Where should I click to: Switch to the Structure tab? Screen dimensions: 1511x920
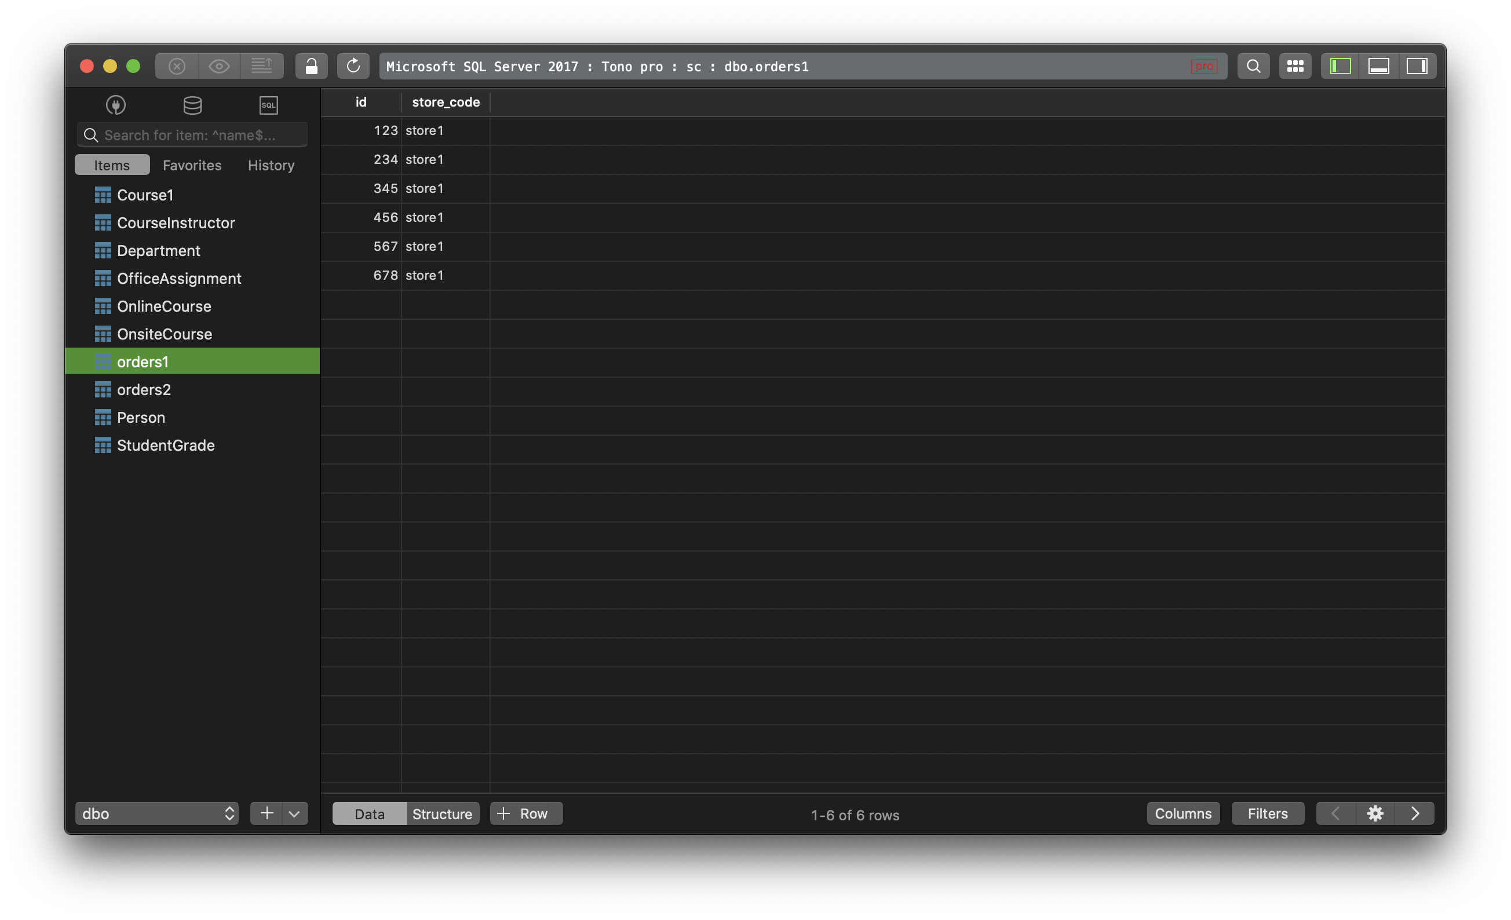point(442,813)
